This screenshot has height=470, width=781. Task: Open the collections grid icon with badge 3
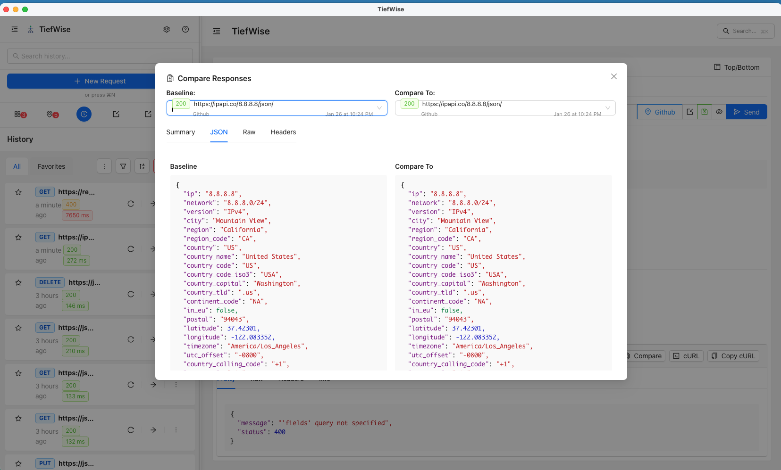click(20, 114)
